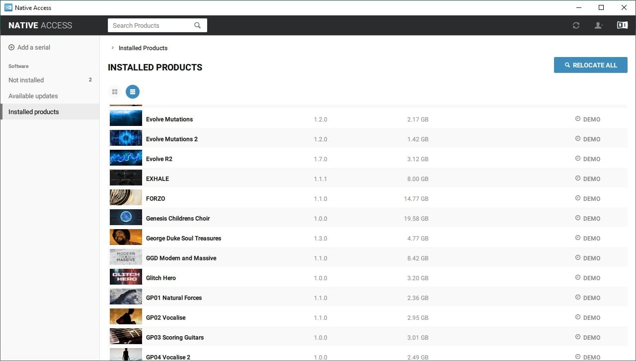This screenshot has height=361, width=636.
Task: Click the NATIVE ACCESS header logo text
Action: [40, 25]
